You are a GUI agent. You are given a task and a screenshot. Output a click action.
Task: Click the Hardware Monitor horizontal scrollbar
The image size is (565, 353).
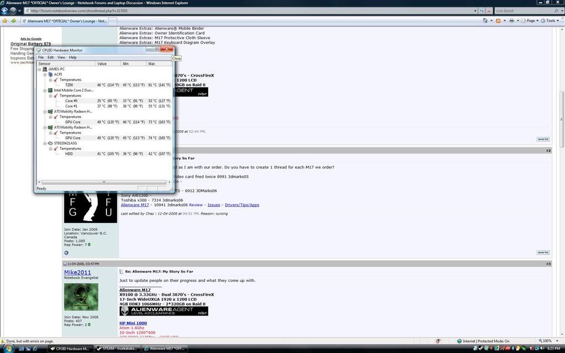point(104,182)
